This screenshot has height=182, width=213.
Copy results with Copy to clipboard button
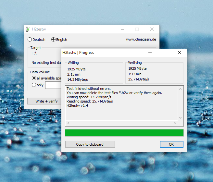point(90,144)
